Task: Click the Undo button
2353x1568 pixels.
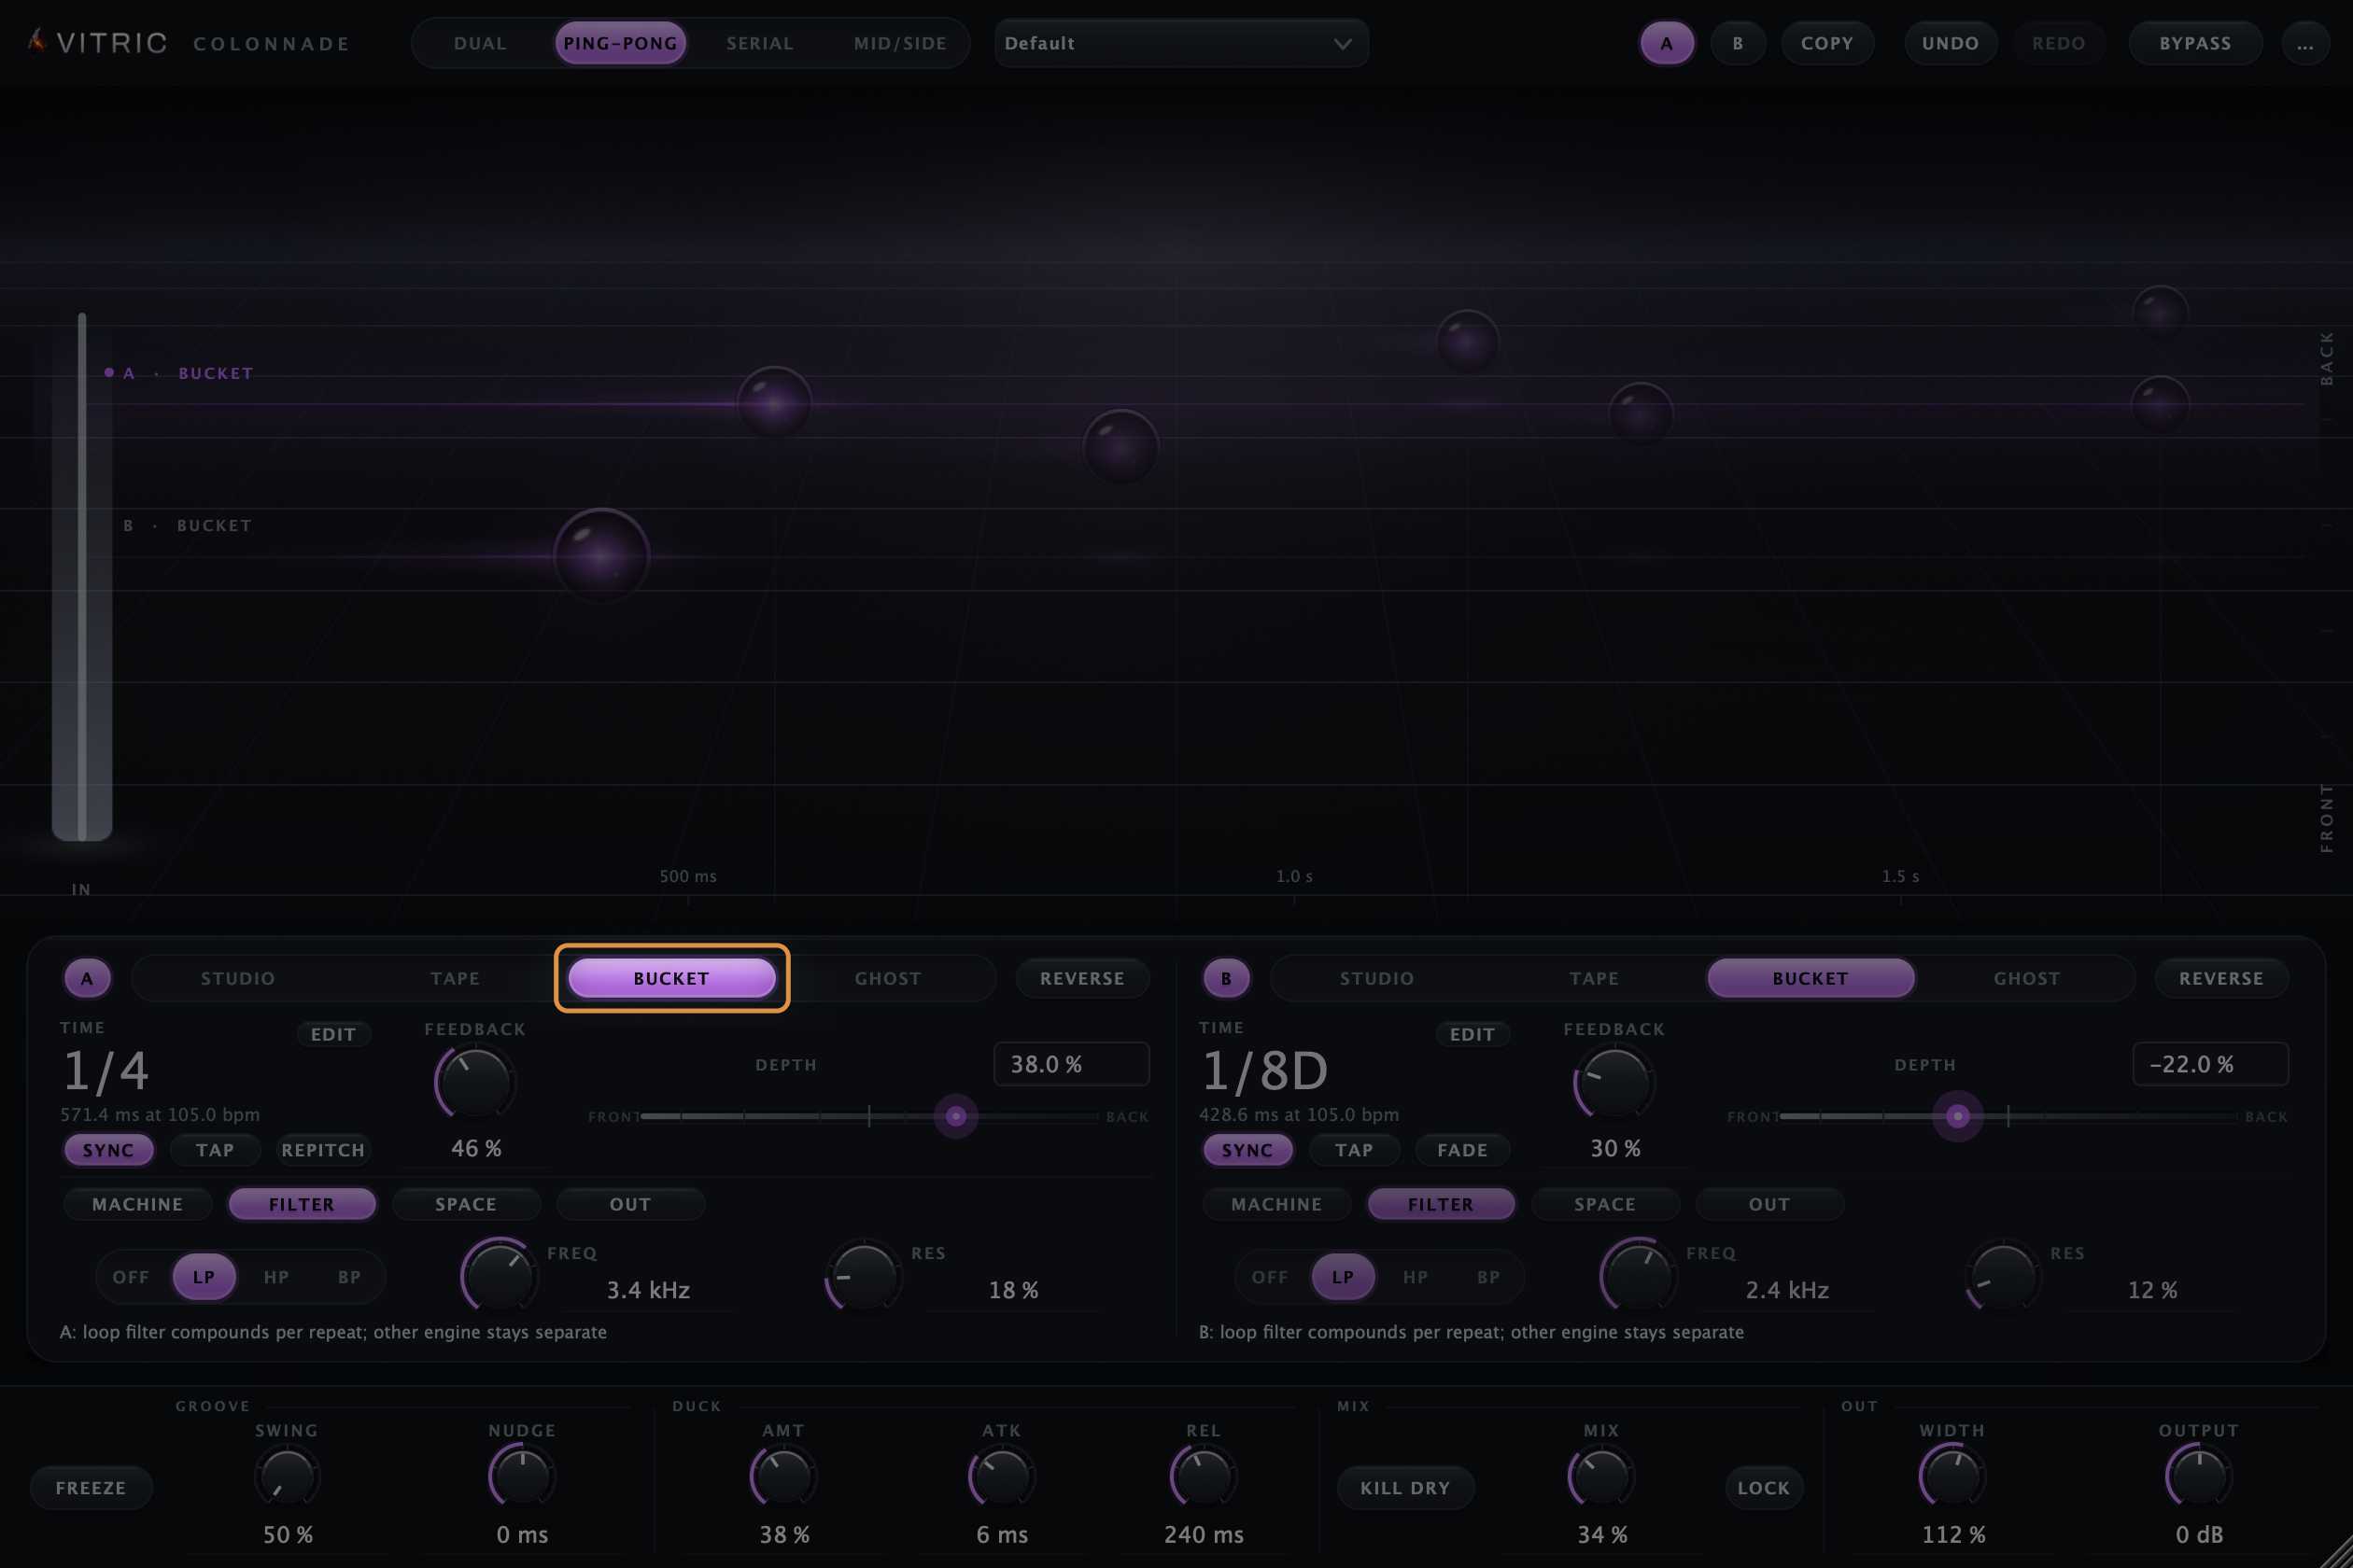Action: point(1950,43)
